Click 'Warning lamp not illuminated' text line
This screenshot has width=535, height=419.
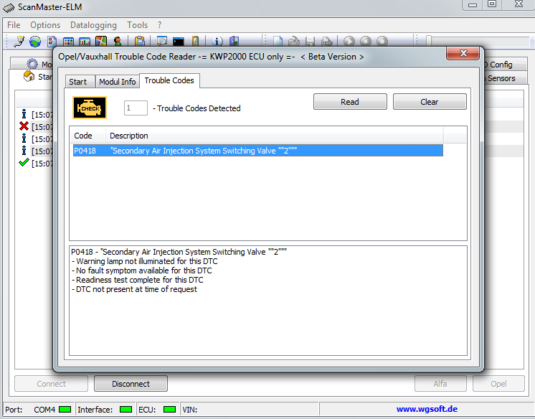(x=145, y=261)
